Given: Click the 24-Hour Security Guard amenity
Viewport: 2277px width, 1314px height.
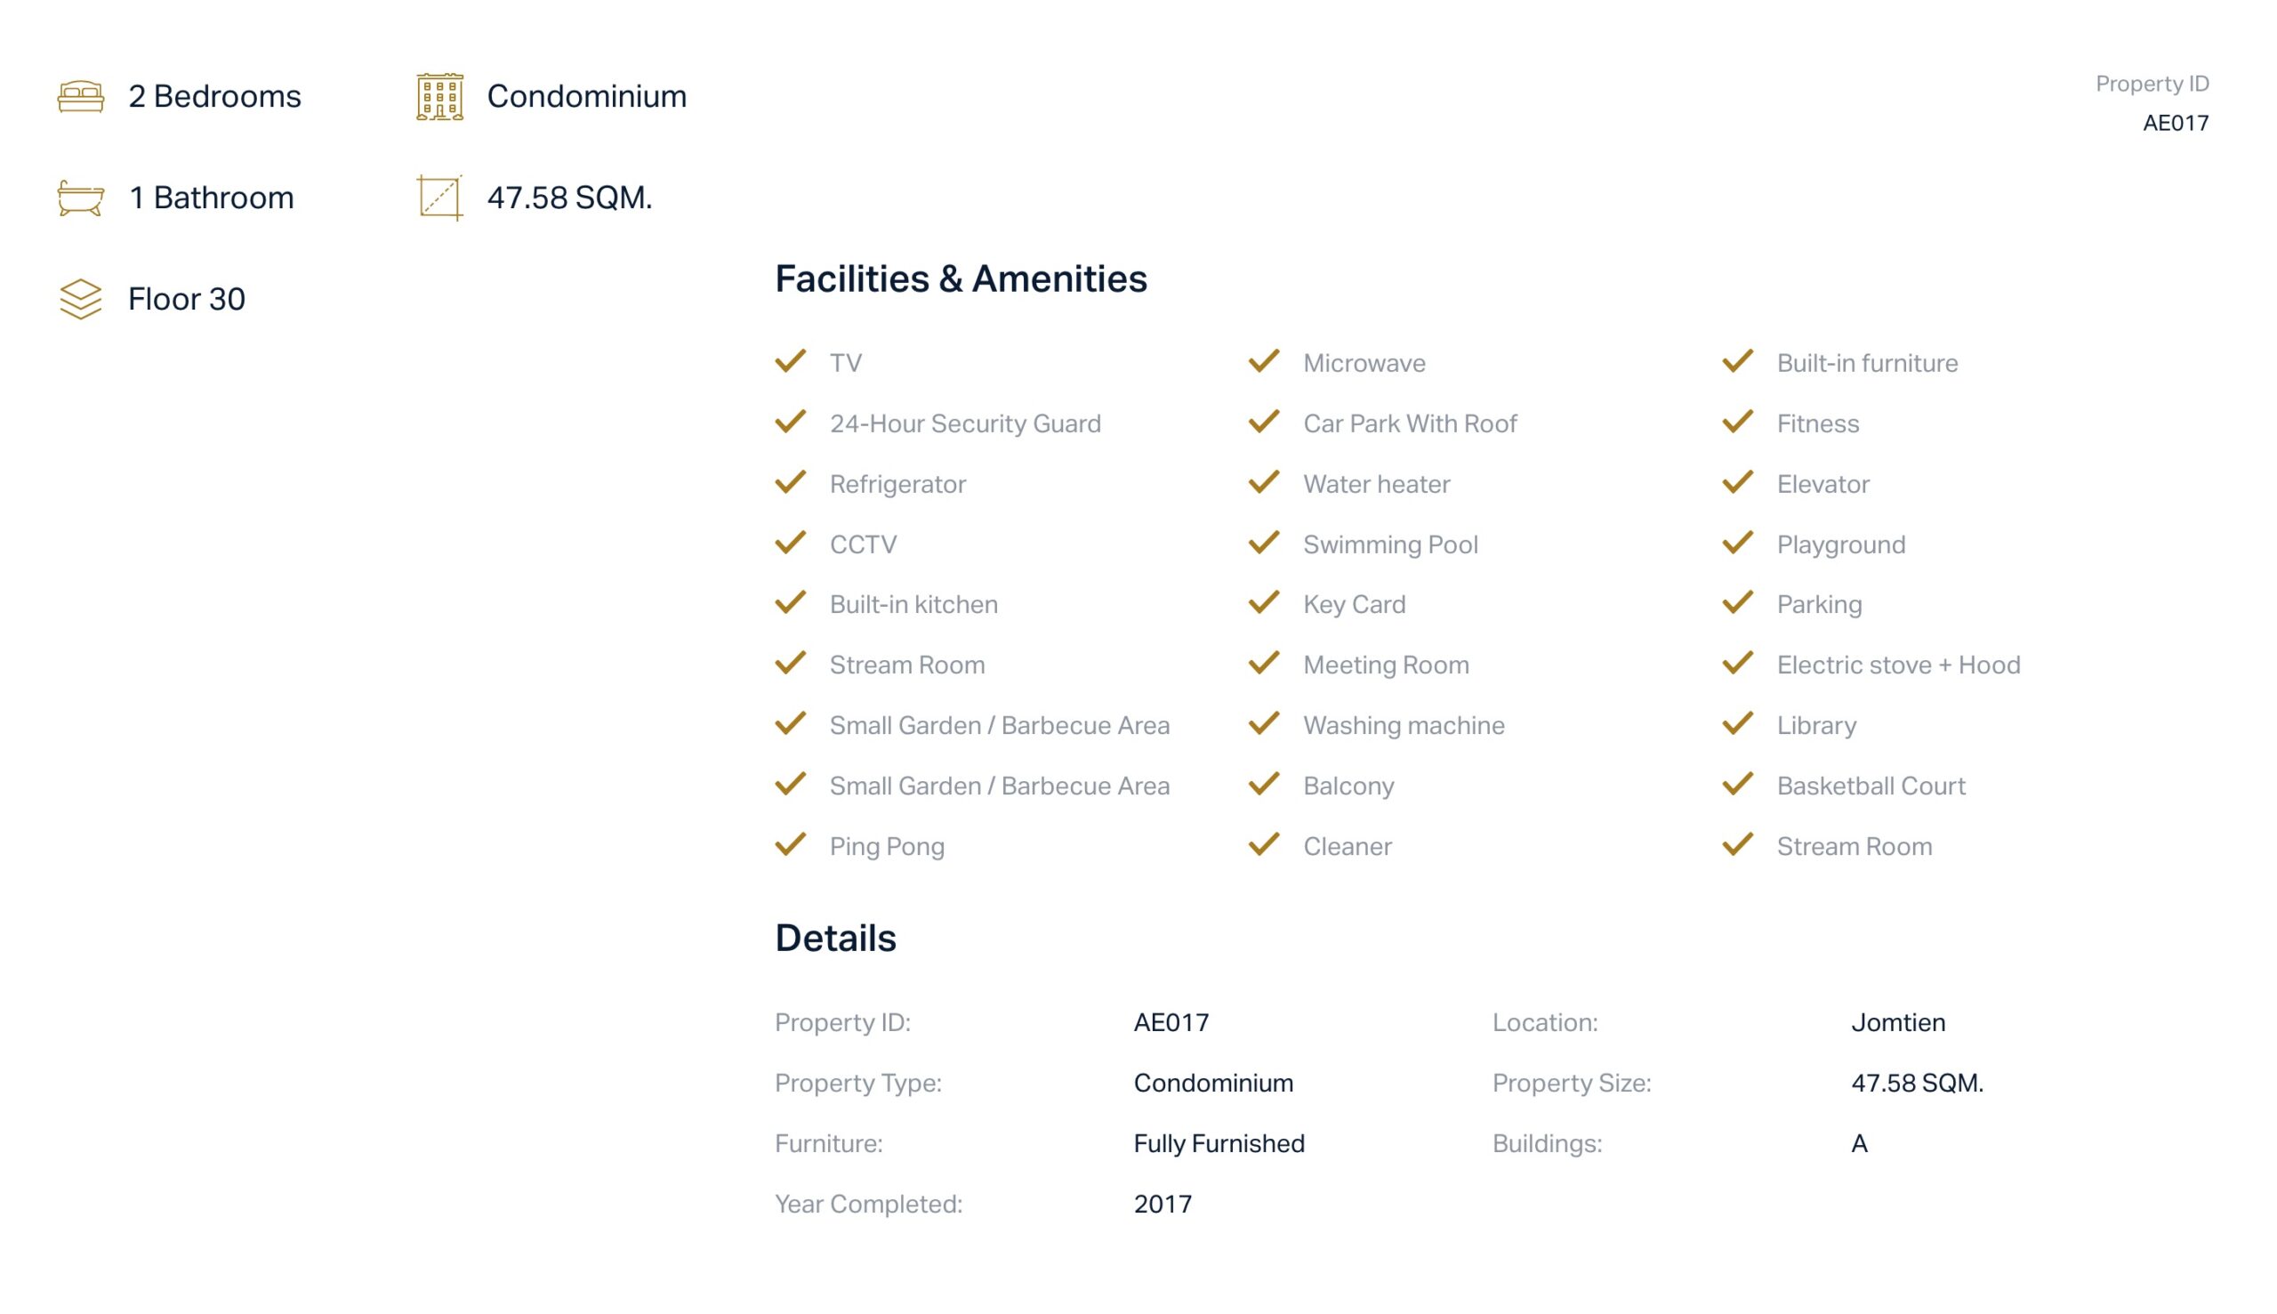Looking at the screenshot, I should 964,423.
